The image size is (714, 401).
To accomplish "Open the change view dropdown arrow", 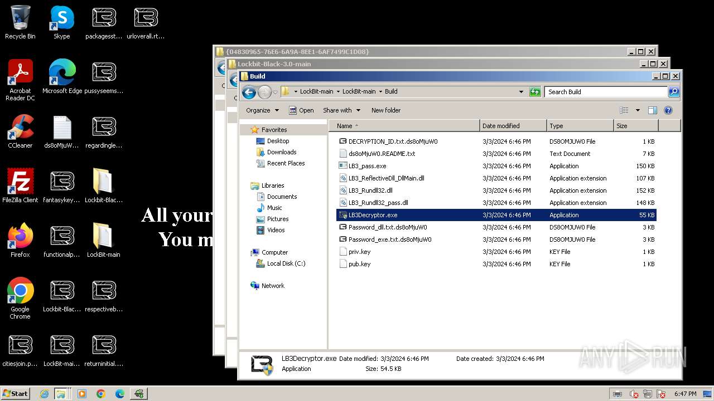I will pyautogui.click(x=638, y=110).
